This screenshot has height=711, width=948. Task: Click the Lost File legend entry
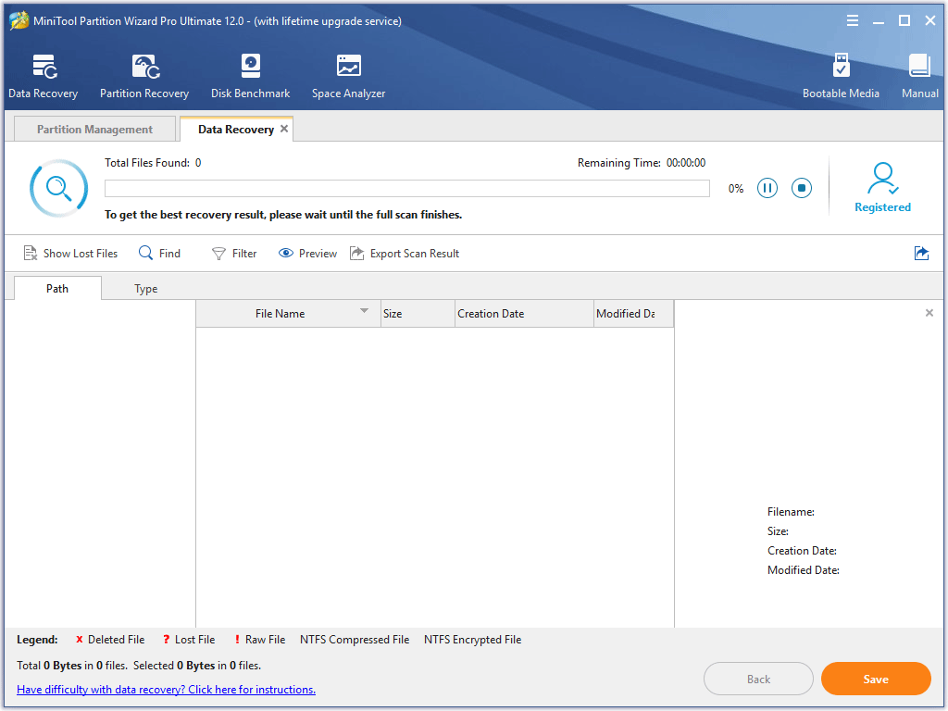(189, 640)
